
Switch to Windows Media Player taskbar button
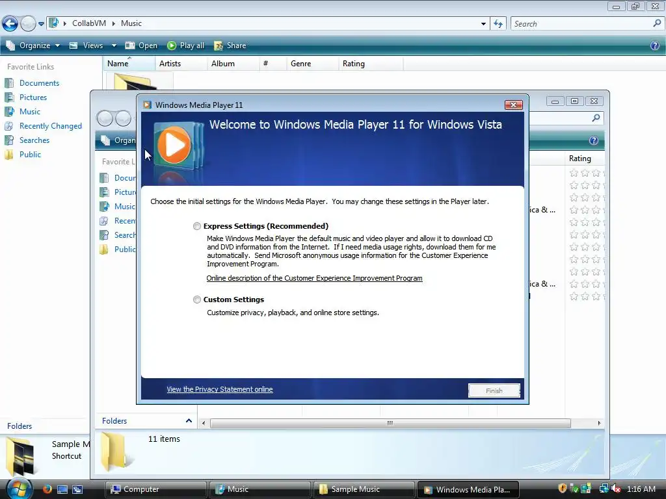[468, 489]
